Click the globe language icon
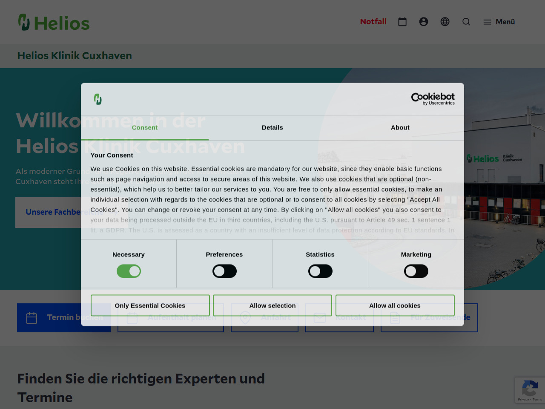 tap(445, 22)
